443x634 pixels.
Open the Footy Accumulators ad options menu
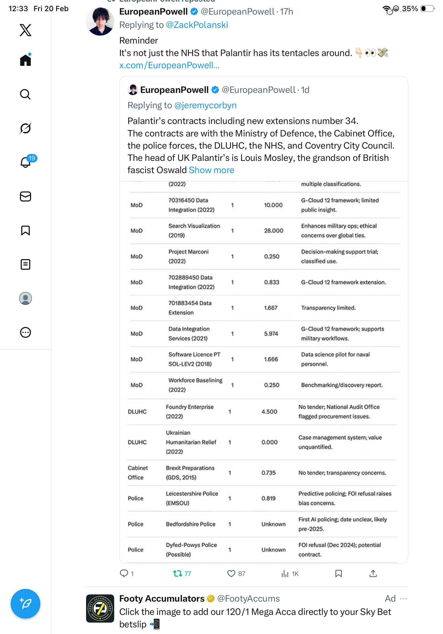403,599
